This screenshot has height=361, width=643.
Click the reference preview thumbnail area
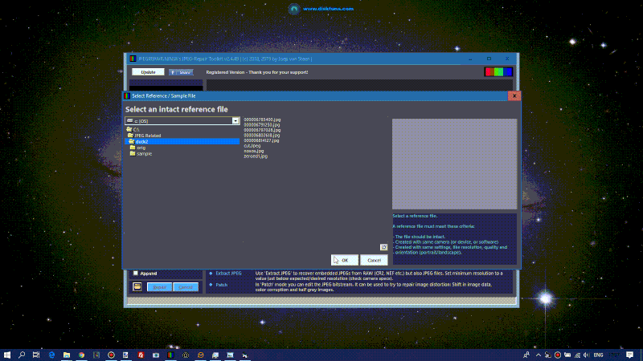coord(454,164)
